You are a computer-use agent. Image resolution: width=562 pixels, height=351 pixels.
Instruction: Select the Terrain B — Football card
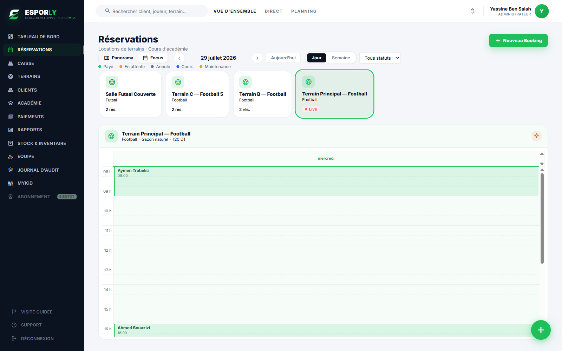[x=263, y=94]
